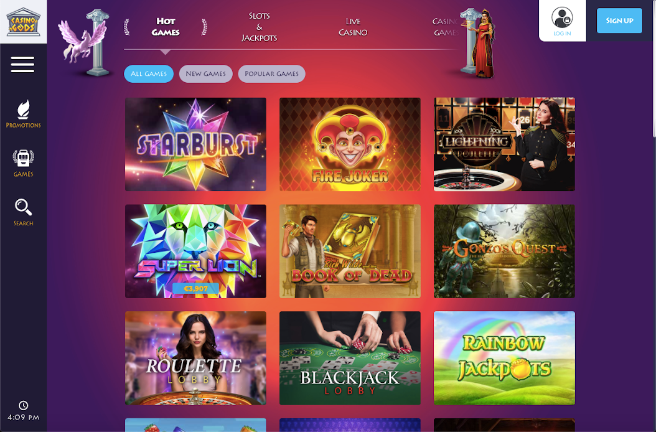Launch the Fire Joker game
The height and width of the screenshot is (432, 656).
pyautogui.click(x=350, y=144)
